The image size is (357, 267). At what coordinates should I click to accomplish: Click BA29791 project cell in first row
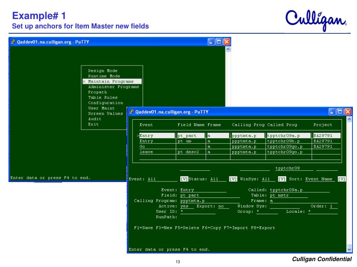pyautogui.click(x=327, y=136)
